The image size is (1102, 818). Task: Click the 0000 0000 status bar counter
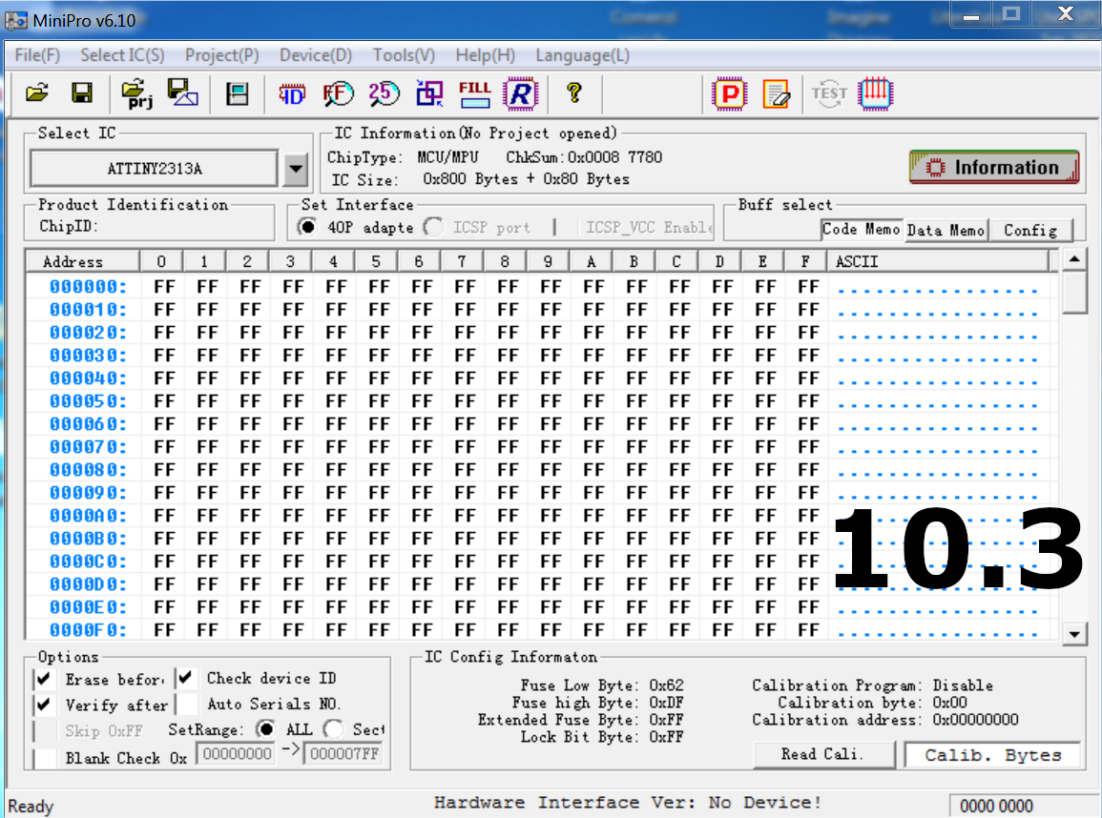996,806
